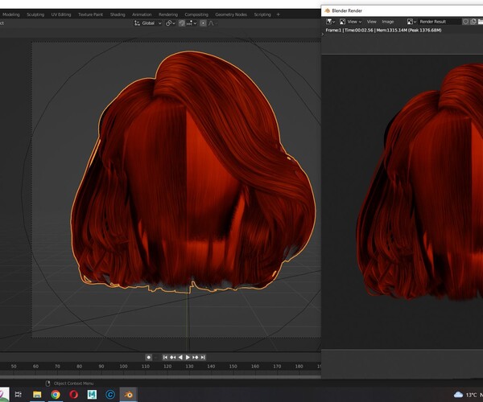Image resolution: width=483 pixels, height=402 pixels.
Task: Switch to the Animation workspace tab
Action: pyautogui.click(x=142, y=14)
